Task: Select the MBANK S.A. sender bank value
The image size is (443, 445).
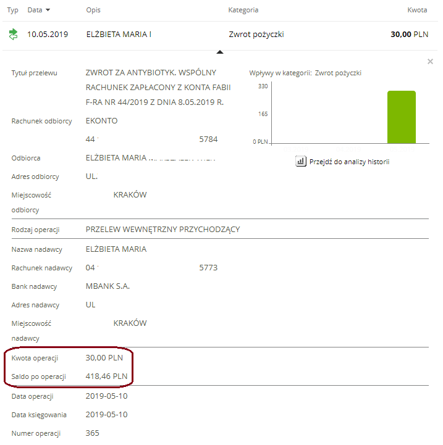Action: coord(108,286)
